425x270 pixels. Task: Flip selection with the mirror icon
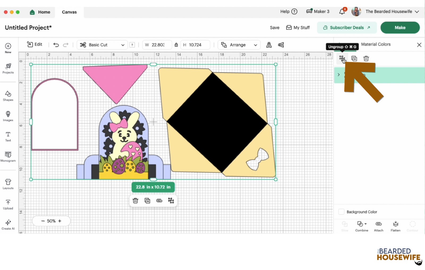pos(269,45)
